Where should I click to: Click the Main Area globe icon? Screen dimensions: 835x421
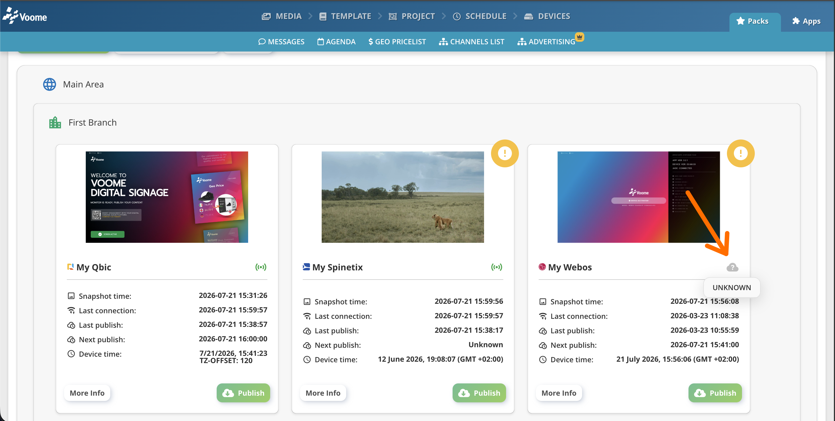point(50,85)
